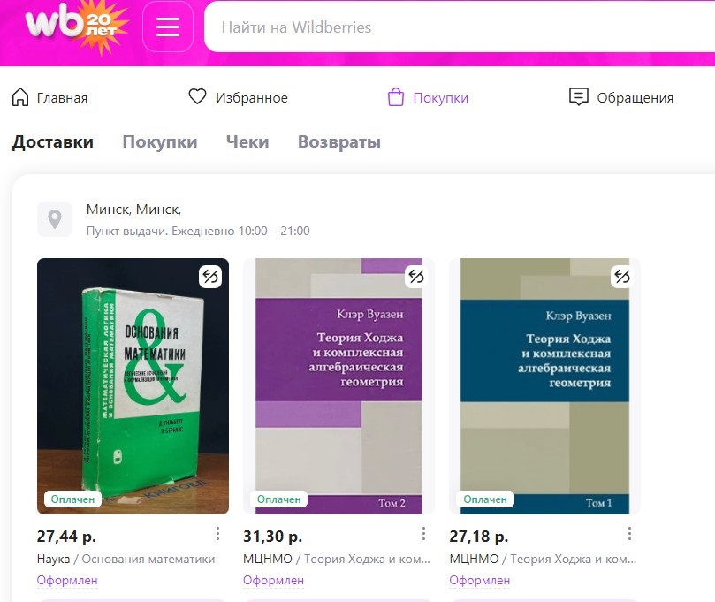The height and width of the screenshot is (602, 715).
Task: Click Оплачен badge on Том 2 card
Action: pyautogui.click(x=278, y=499)
